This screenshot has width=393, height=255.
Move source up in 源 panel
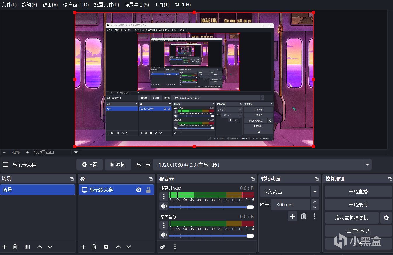point(118,247)
